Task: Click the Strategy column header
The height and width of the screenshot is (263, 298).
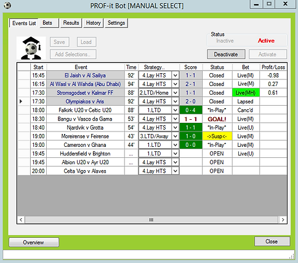Action: 159,67
